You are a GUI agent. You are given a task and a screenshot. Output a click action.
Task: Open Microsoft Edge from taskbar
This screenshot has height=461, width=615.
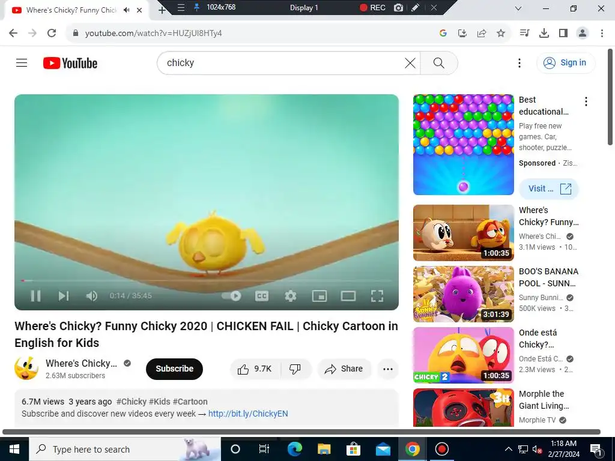click(294, 449)
